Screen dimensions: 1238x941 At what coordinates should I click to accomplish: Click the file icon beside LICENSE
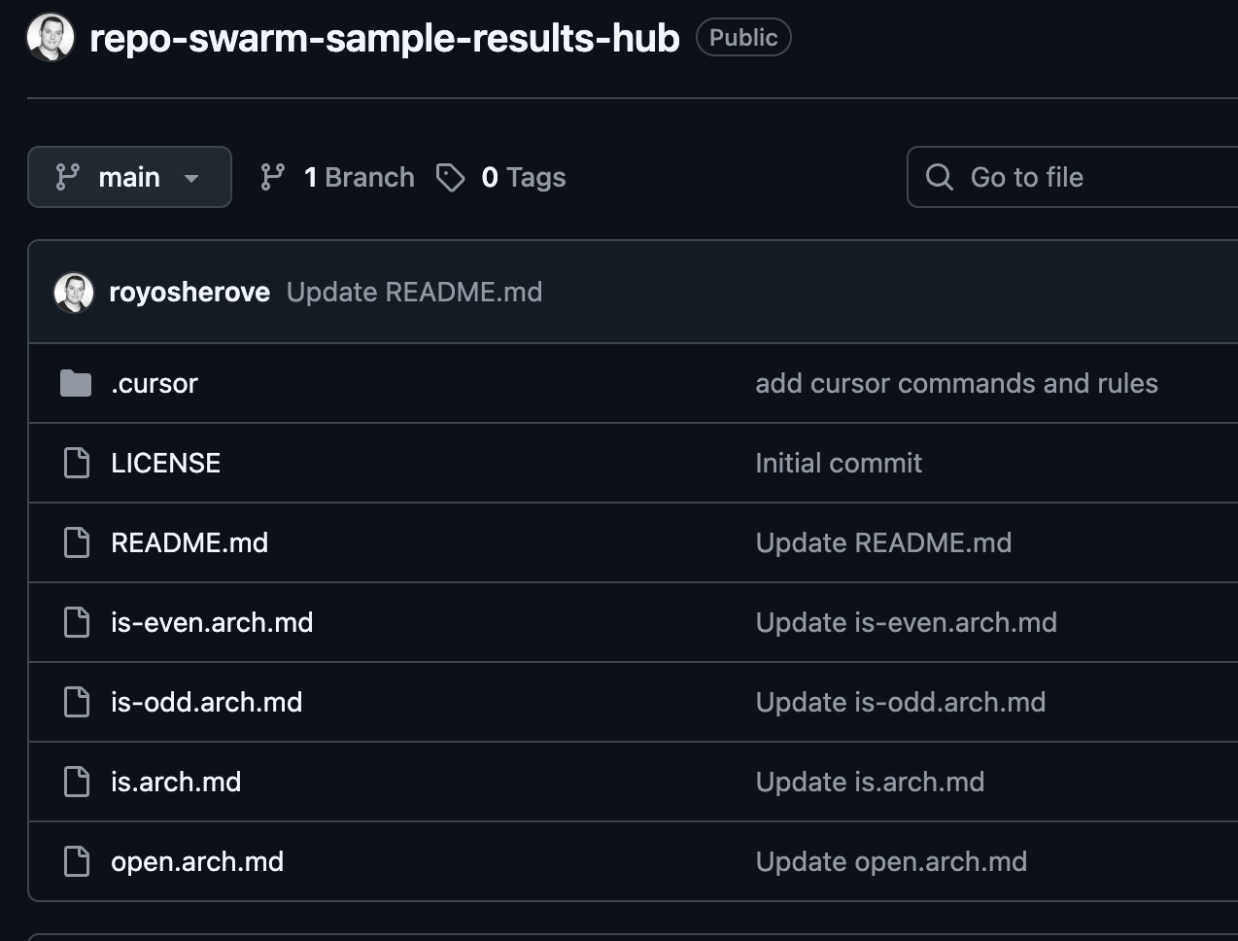point(76,463)
